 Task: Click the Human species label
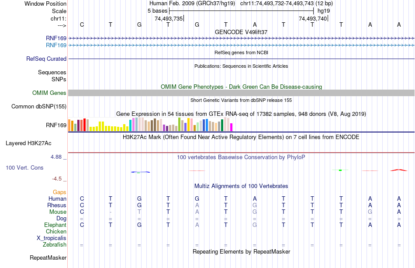coord(57,198)
